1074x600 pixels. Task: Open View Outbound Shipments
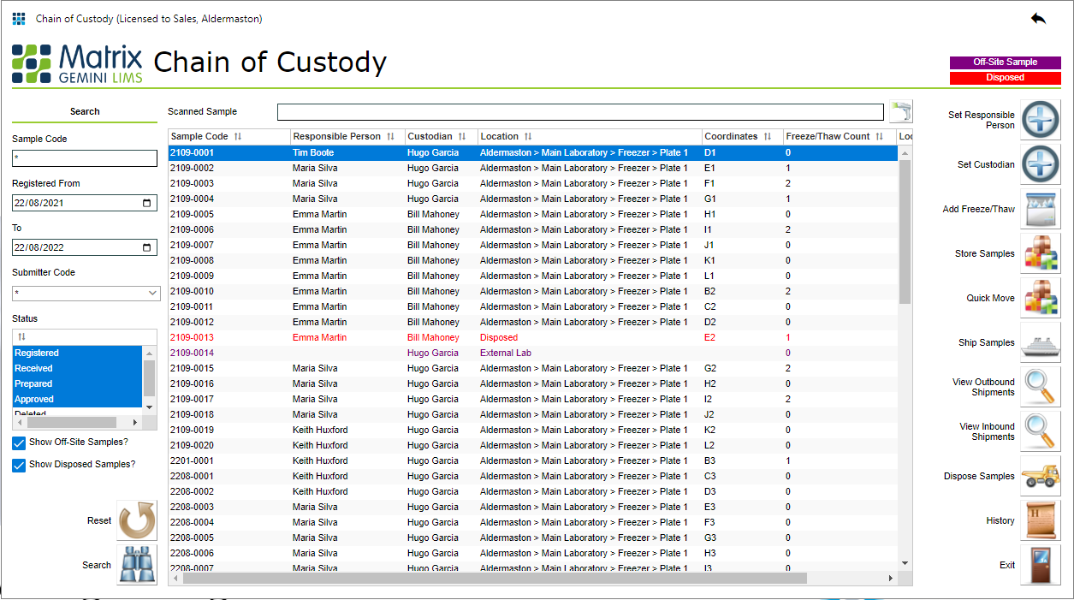[x=1040, y=386]
